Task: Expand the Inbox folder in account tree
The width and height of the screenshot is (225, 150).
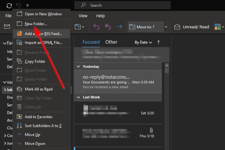Action: (x=5, y=90)
